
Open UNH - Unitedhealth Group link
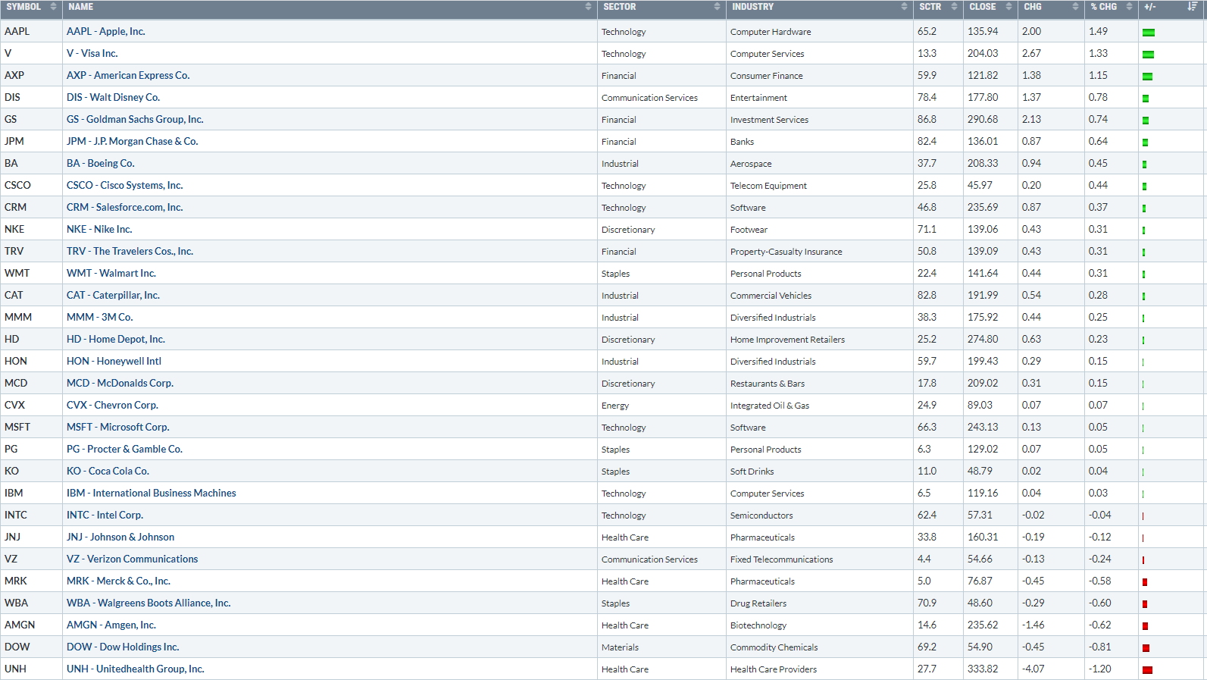click(136, 669)
